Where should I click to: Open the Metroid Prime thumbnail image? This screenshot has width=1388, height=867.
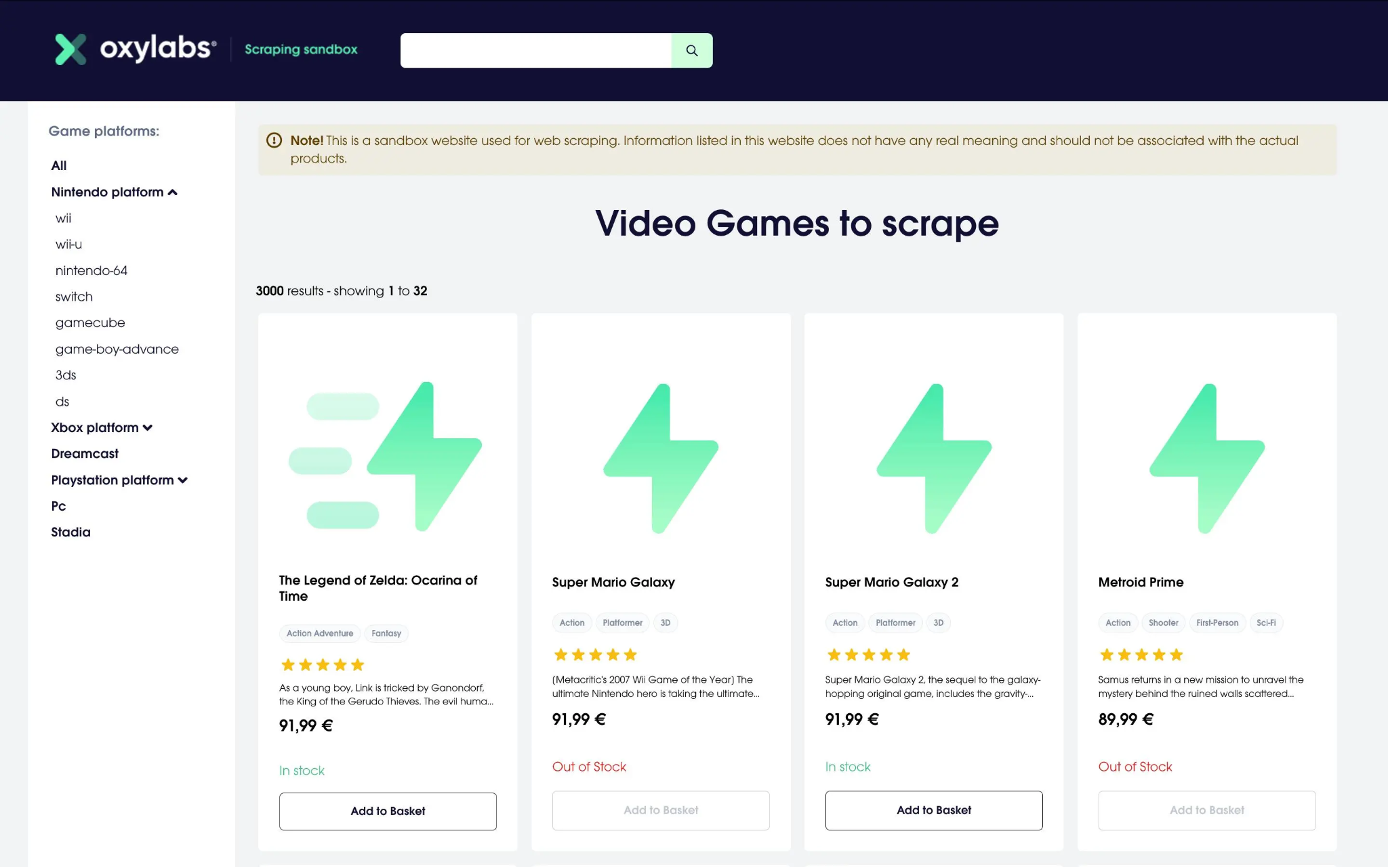click(x=1207, y=459)
